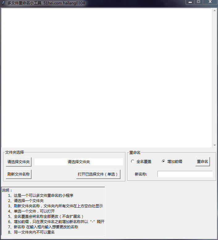Click instruction line 7、新名称 在输入框内输入
This screenshot has height=240, width=218.
click(43, 227)
